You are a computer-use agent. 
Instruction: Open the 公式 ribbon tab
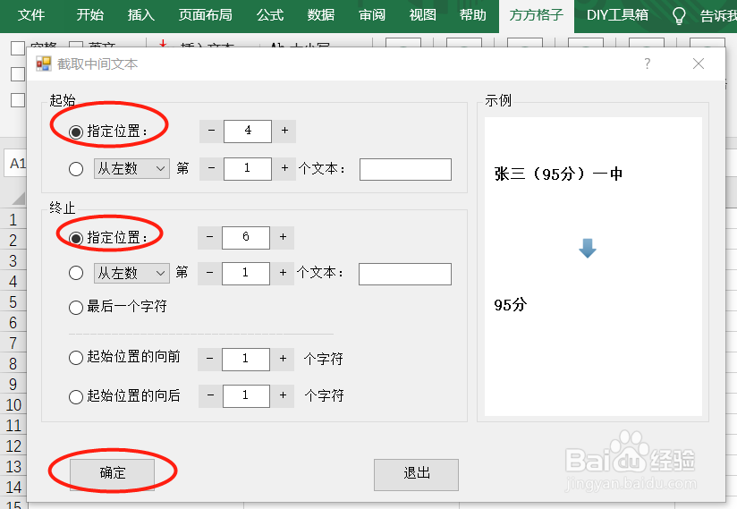pyautogui.click(x=270, y=15)
